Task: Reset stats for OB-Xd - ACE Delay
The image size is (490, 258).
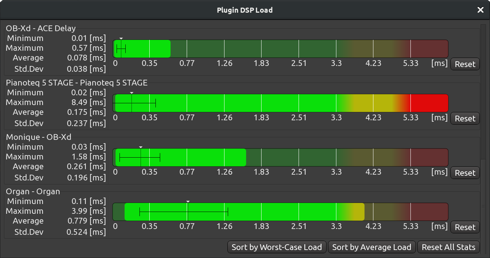Action: [x=465, y=64]
